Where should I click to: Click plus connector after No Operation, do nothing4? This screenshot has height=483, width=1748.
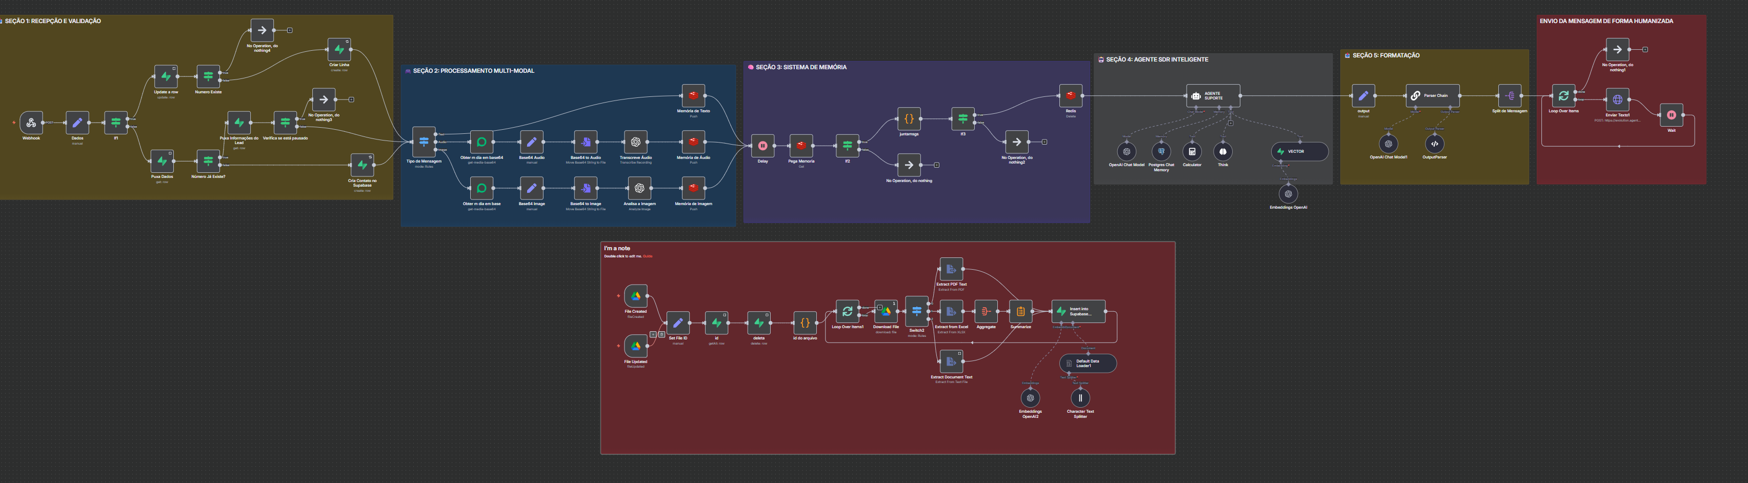[290, 31]
